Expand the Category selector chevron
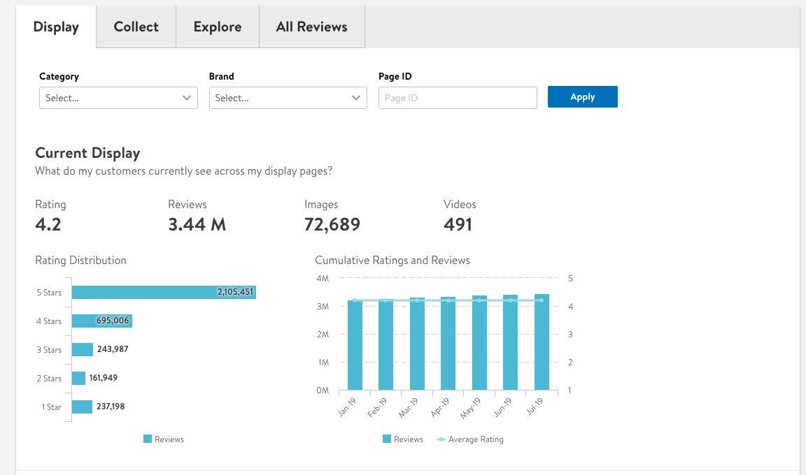The height and width of the screenshot is (475, 806). click(x=187, y=98)
